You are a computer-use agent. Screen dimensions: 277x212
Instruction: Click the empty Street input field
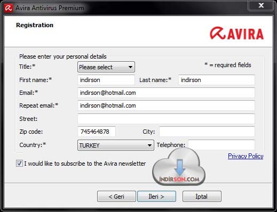click(166, 119)
